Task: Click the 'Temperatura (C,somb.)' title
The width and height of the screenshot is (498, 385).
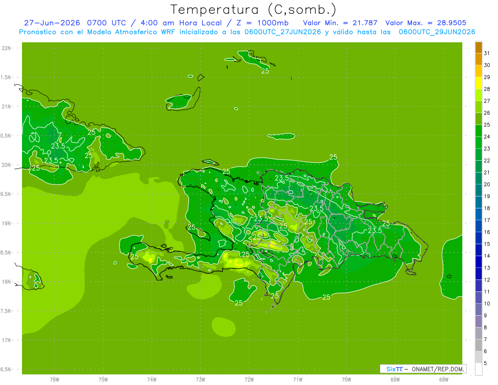Action: (253, 10)
